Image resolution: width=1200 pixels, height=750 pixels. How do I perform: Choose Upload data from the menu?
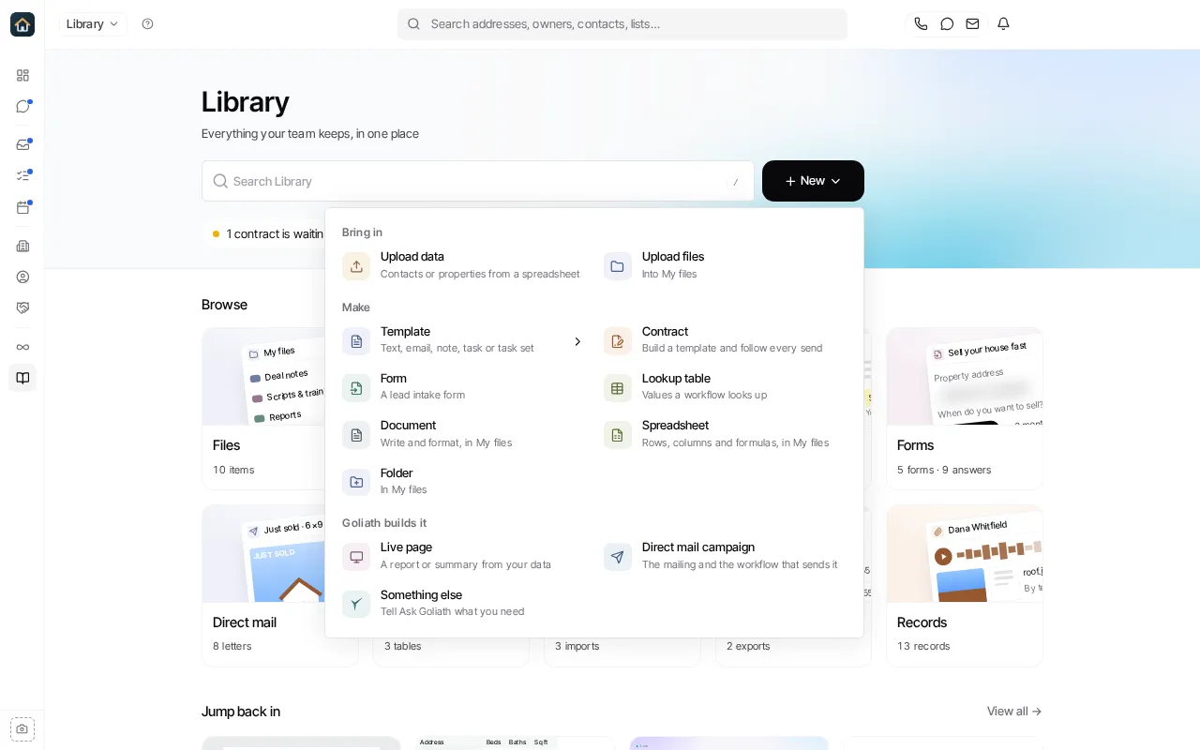click(463, 265)
